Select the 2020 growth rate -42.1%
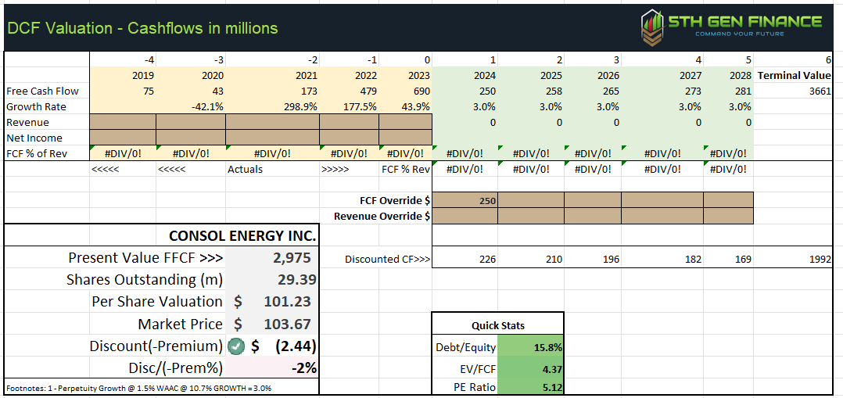Viewport: 843px width, 398px height. pyautogui.click(x=207, y=106)
